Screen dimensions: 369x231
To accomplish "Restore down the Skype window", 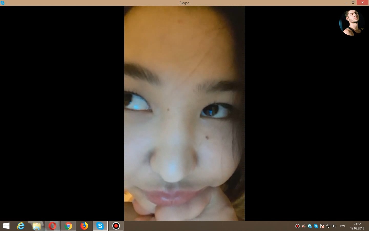I will (353, 3).
